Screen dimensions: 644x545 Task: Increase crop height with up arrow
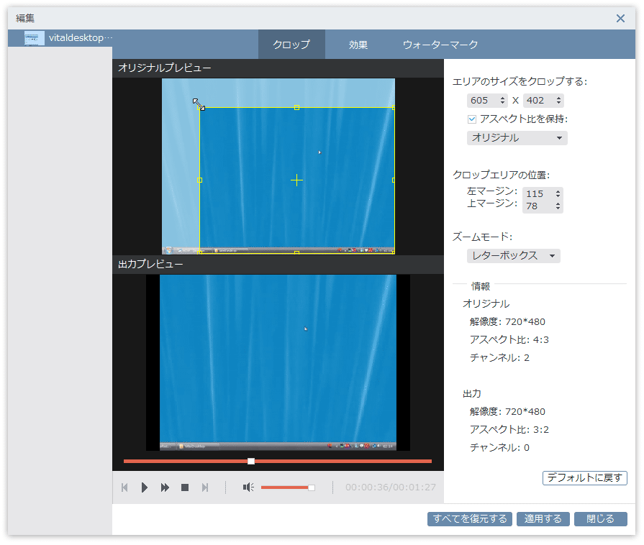coord(558,98)
